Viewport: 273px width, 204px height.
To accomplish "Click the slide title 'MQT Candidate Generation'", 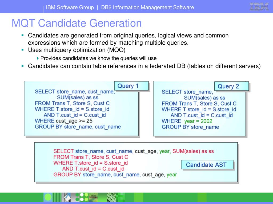I will pos(77,23).
